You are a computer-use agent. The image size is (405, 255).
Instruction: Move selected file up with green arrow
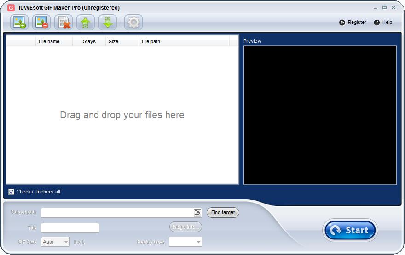coord(86,23)
